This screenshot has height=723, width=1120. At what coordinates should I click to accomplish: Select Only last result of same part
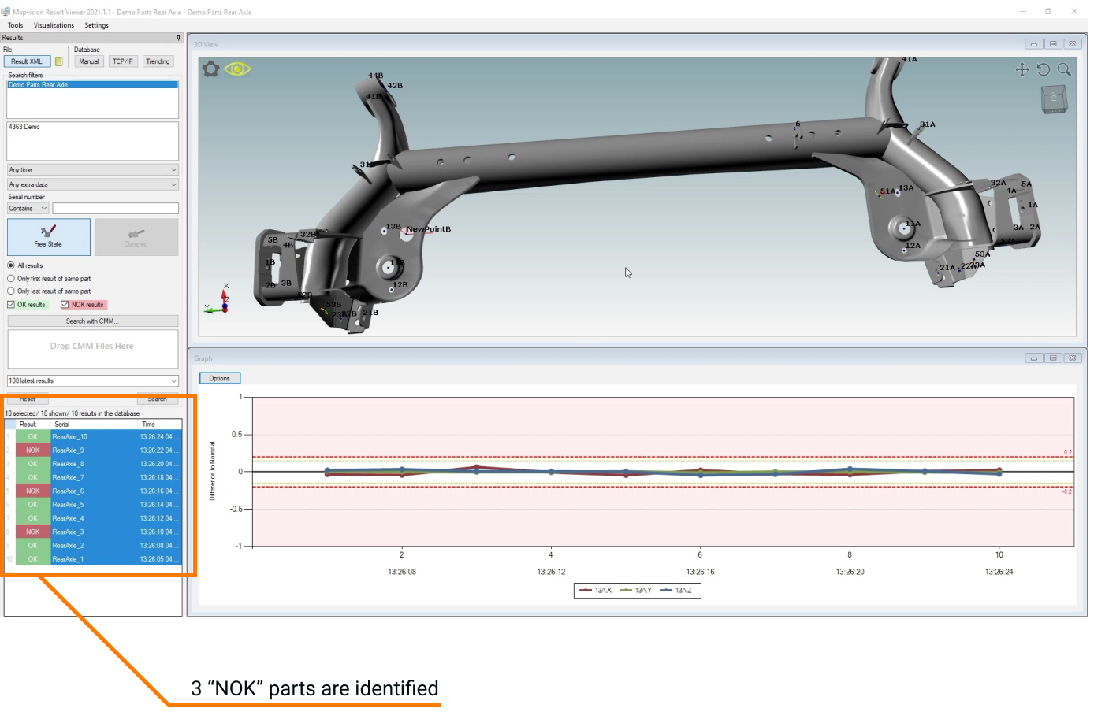click(11, 291)
